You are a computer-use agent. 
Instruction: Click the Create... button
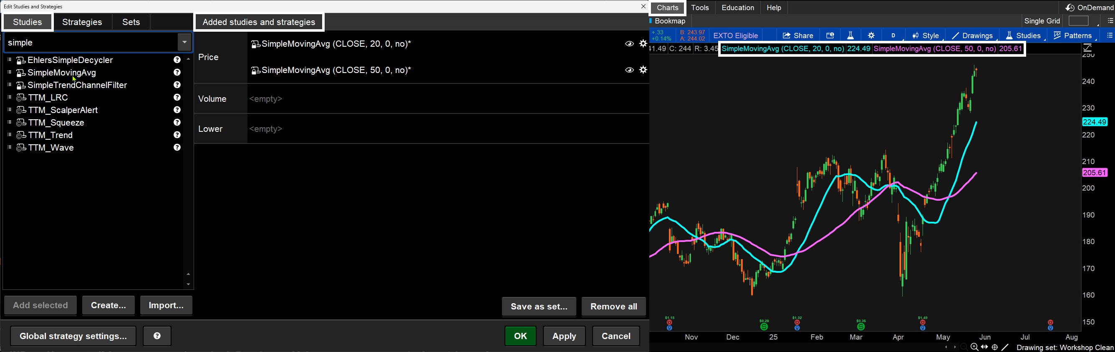click(x=108, y=305)
